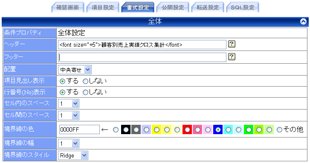Pick the cyan border color swatch
Screen dimensions: 310x163
tap(228, 129)
